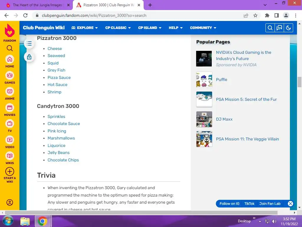The height and width of the screenshot is (227, 302).
Task: Open the Grey Fish link
Action: click(56, 70)
